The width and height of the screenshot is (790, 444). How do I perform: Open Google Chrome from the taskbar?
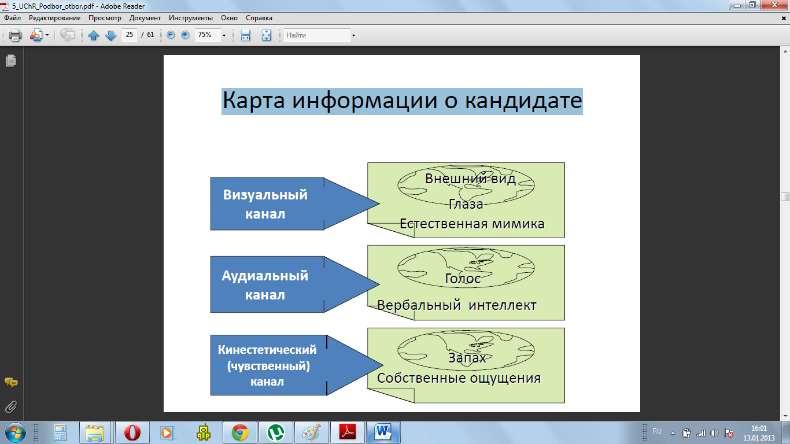click(239, 432)
